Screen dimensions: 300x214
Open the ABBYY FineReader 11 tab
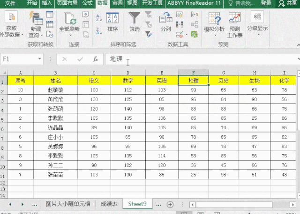pos(194,3)
